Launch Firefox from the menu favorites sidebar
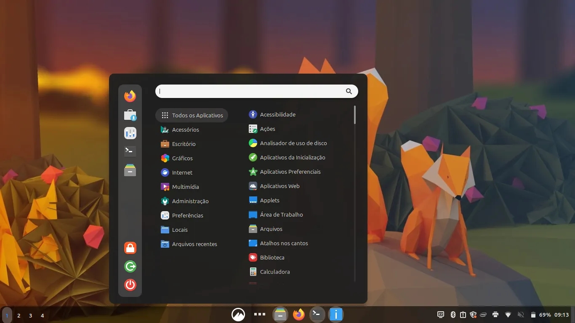This screenshot has width=575, height=323. (x=130, y=96)
